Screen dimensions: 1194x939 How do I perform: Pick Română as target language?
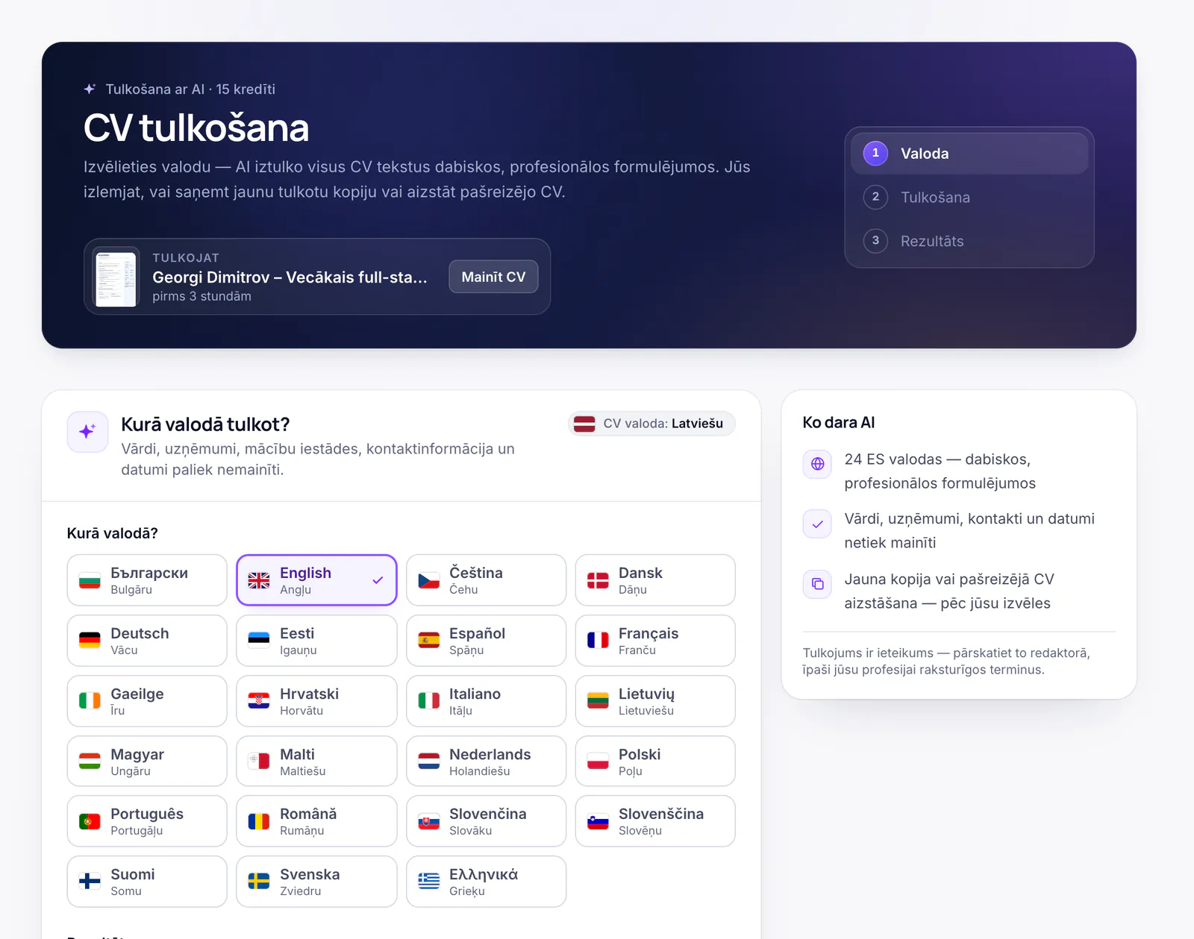[x=316, y=821]
